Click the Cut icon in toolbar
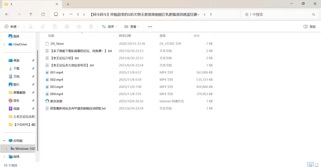This screenshot has height=167, width=321. point(30,27)
